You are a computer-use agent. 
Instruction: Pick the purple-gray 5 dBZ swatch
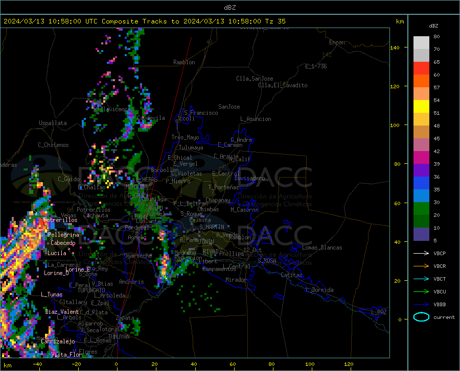tap(421, 234)
